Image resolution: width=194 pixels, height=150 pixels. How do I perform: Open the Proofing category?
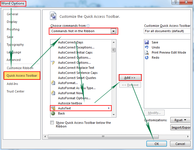coord(13,29)
